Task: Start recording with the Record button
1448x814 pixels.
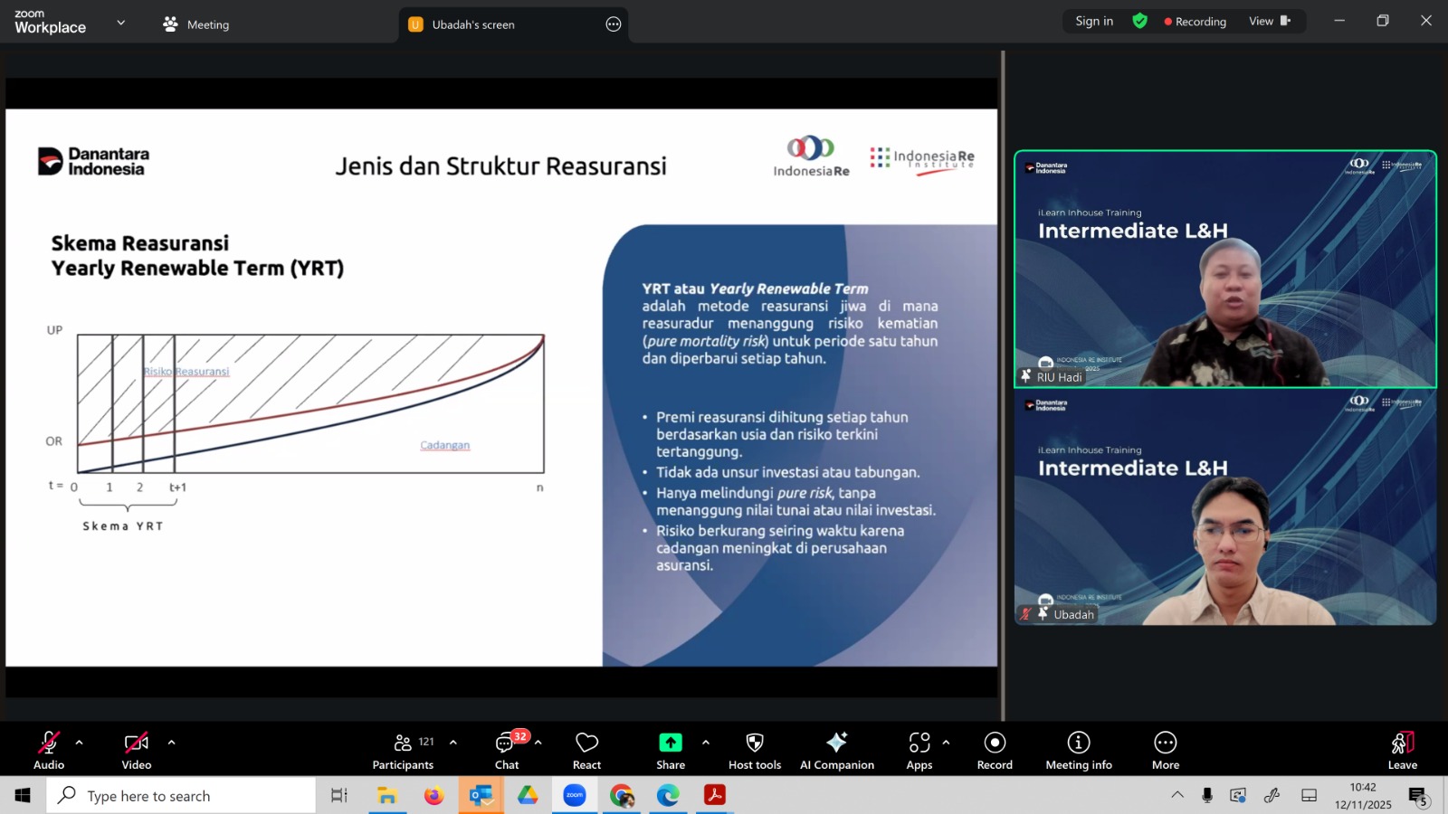Action: pos(995,750)
